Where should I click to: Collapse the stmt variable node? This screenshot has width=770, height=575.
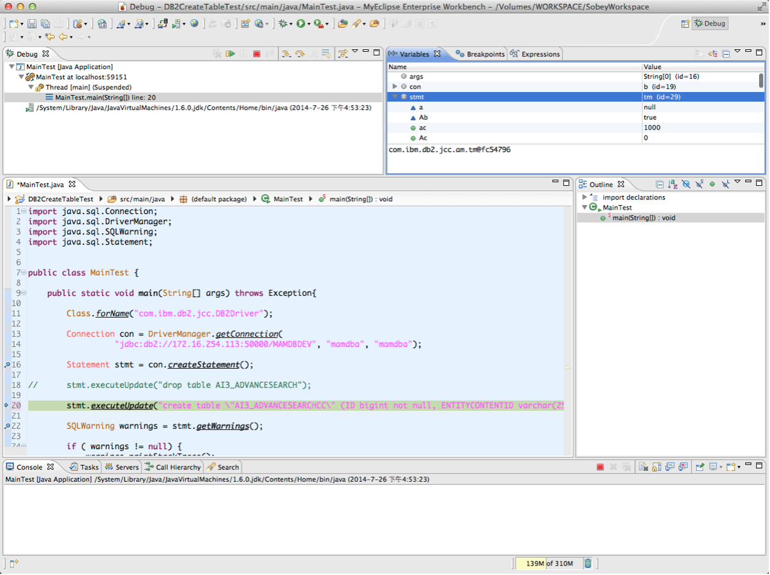tap(395, 97)
